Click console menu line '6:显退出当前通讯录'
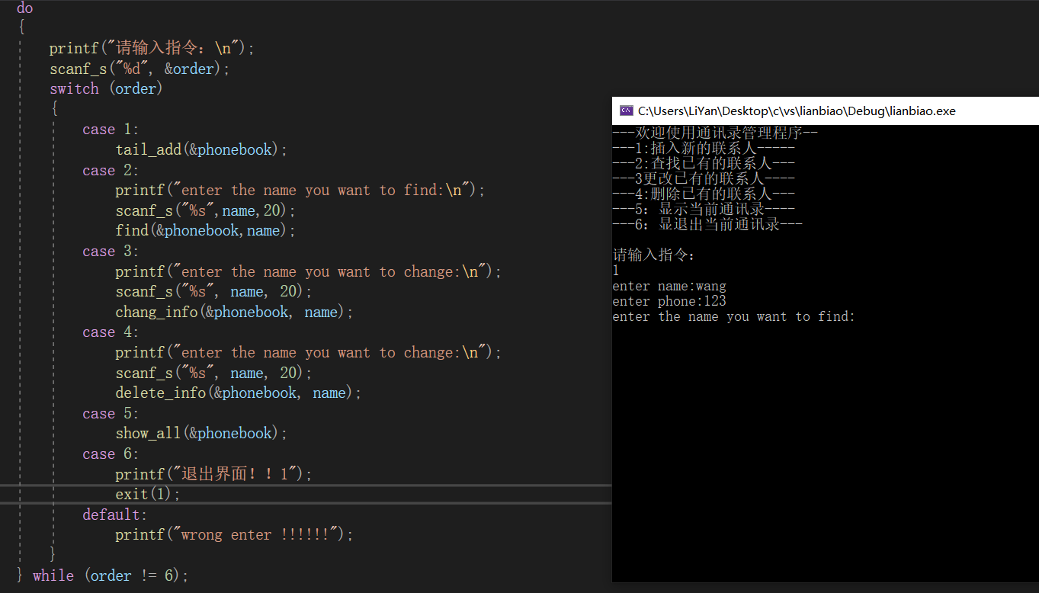1039x593 pixels. coord(707,224)
